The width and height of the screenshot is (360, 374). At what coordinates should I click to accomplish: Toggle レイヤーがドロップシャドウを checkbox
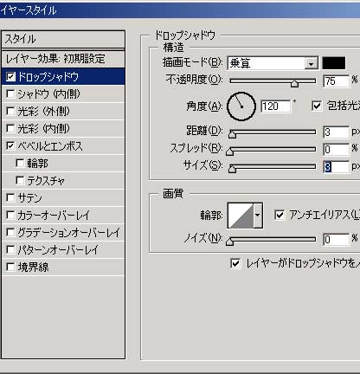pos(235,264)
